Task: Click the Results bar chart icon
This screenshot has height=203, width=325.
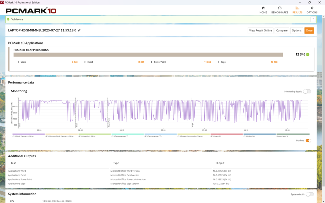Action: [x=297, y=8]
